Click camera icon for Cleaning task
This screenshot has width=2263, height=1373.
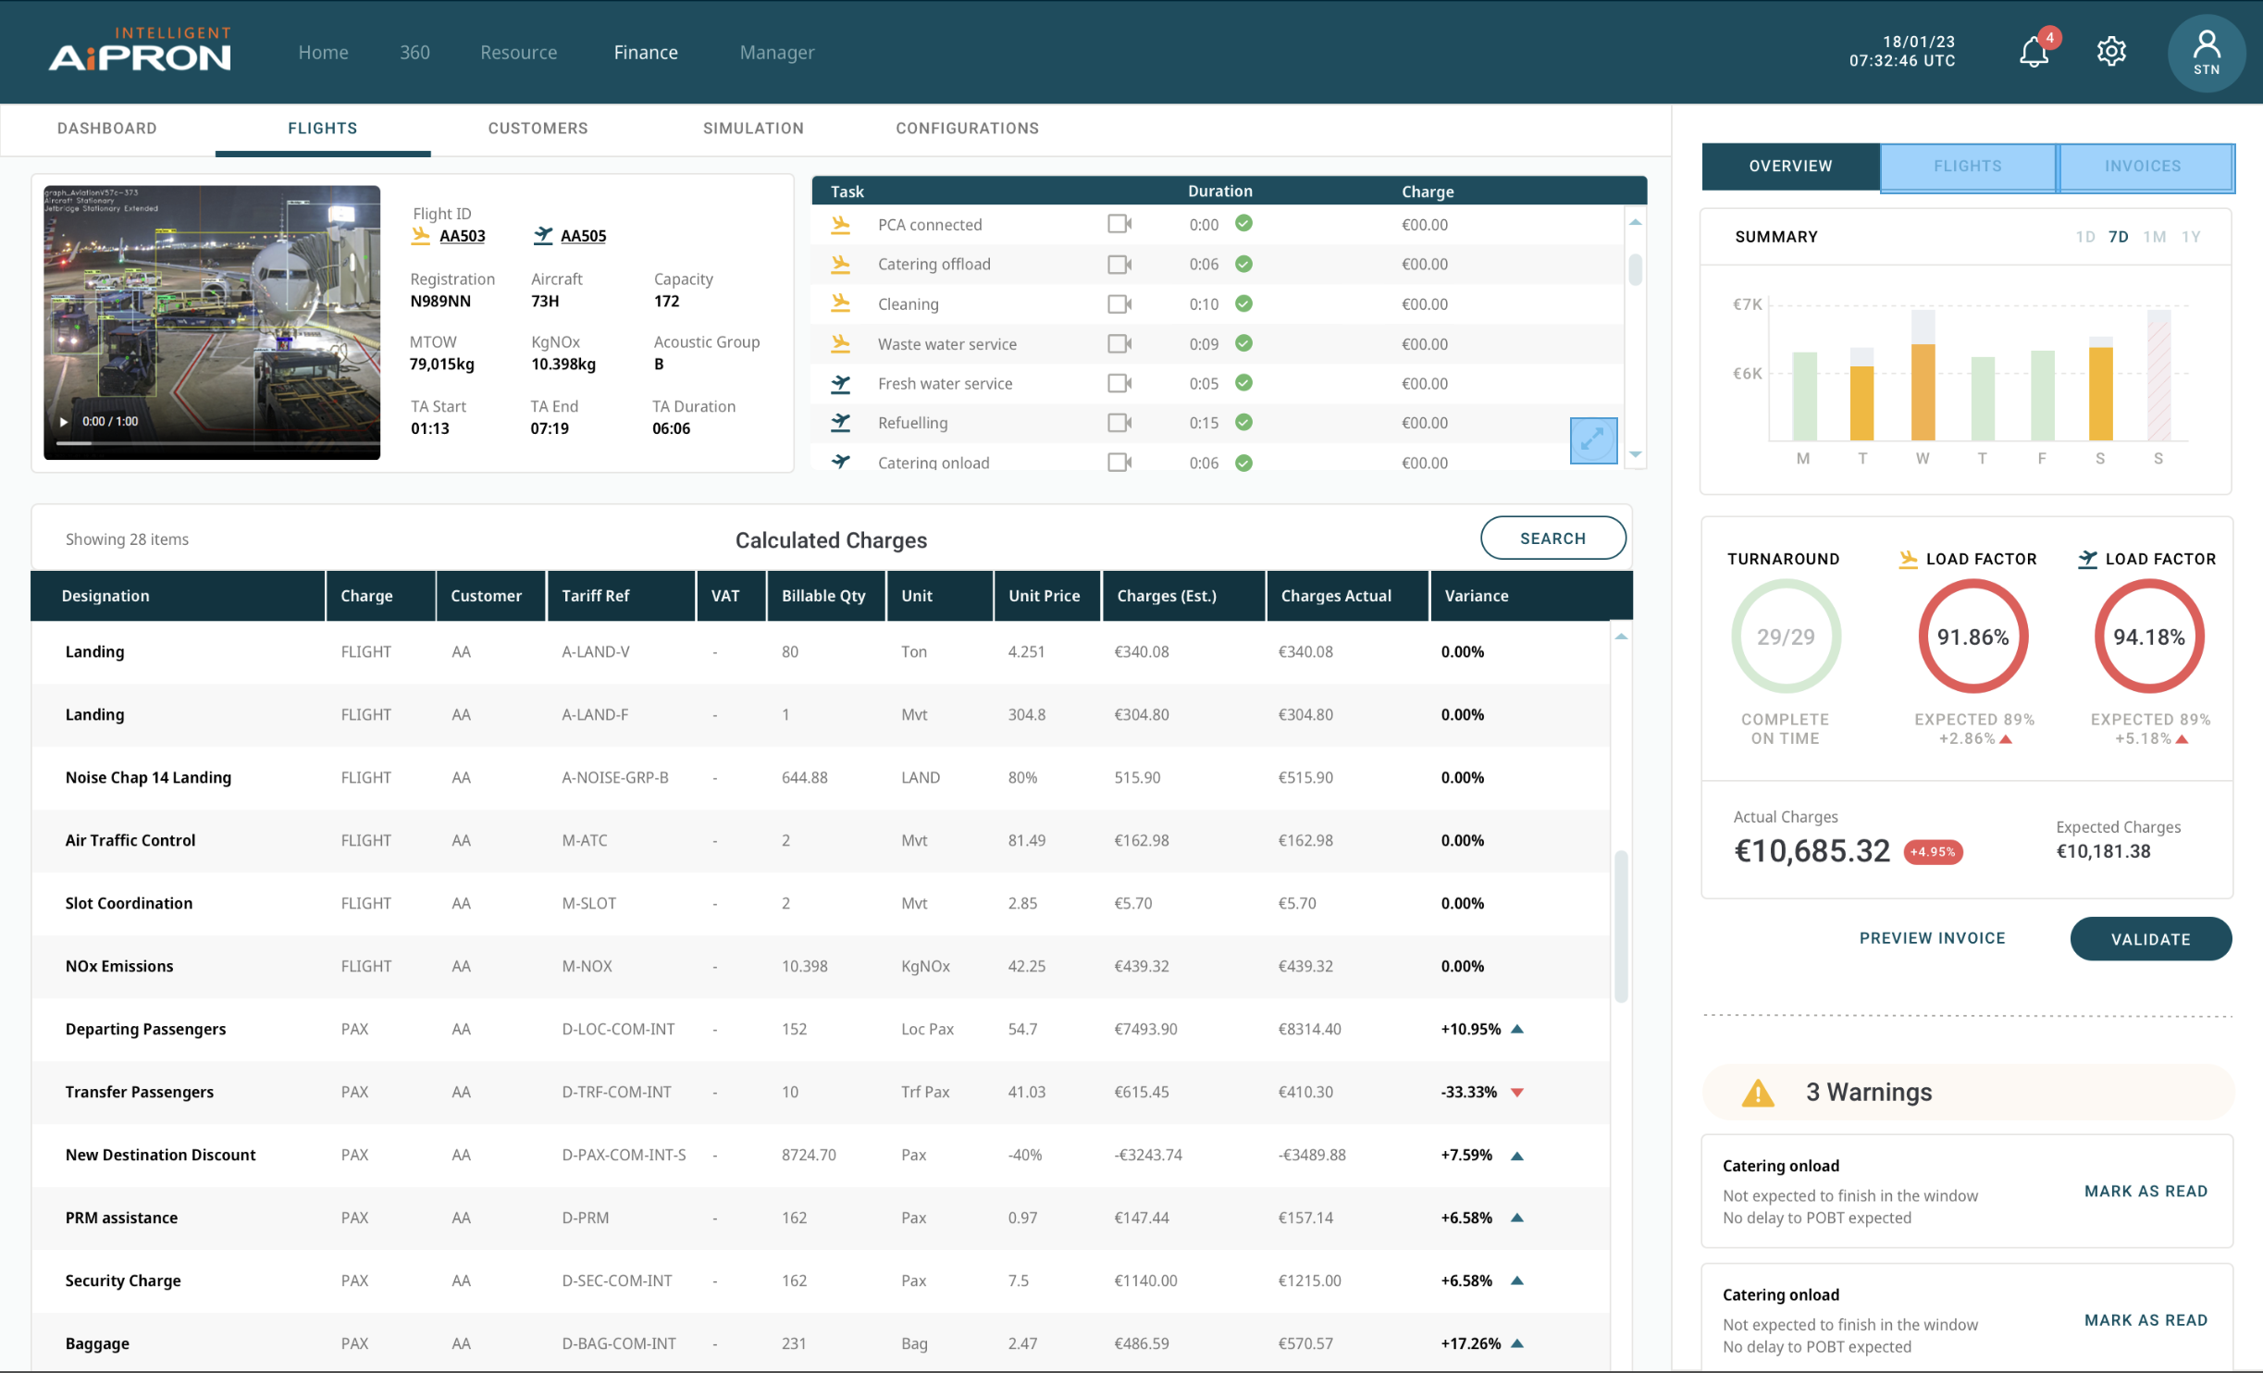[x=1119, y=303]
